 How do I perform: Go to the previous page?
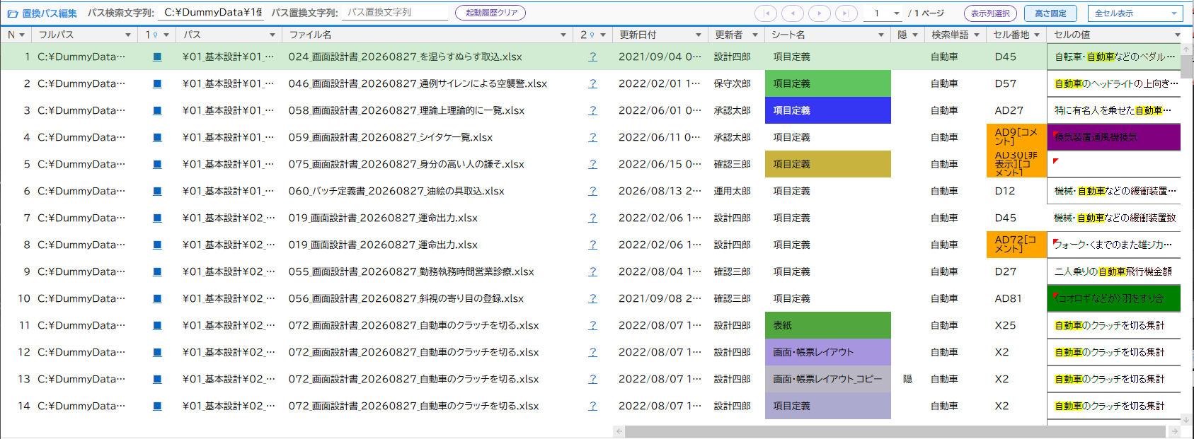[793, 13]
